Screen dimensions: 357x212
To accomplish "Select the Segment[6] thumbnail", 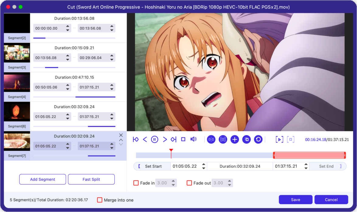I will (17, 112).
